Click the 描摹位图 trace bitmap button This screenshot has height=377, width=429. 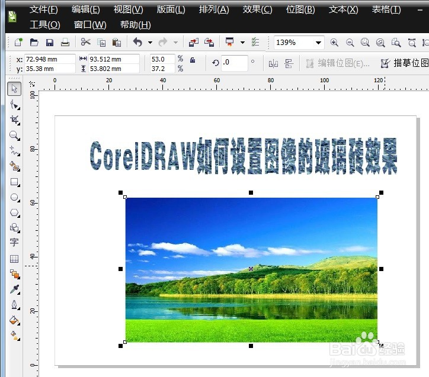point(405,63)
